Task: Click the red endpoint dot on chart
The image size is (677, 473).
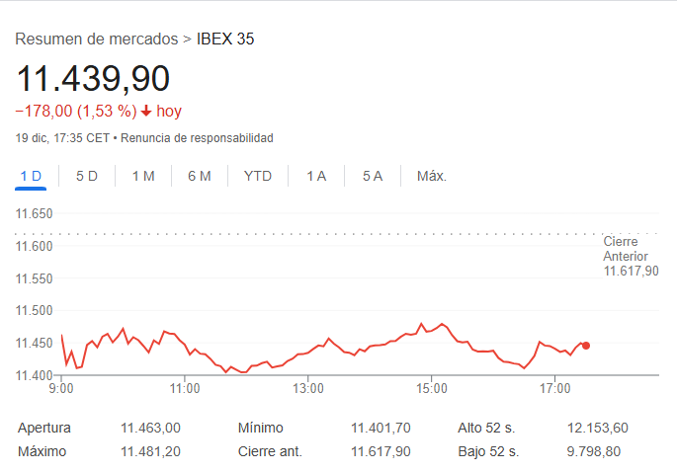Action: coord(586,346)
